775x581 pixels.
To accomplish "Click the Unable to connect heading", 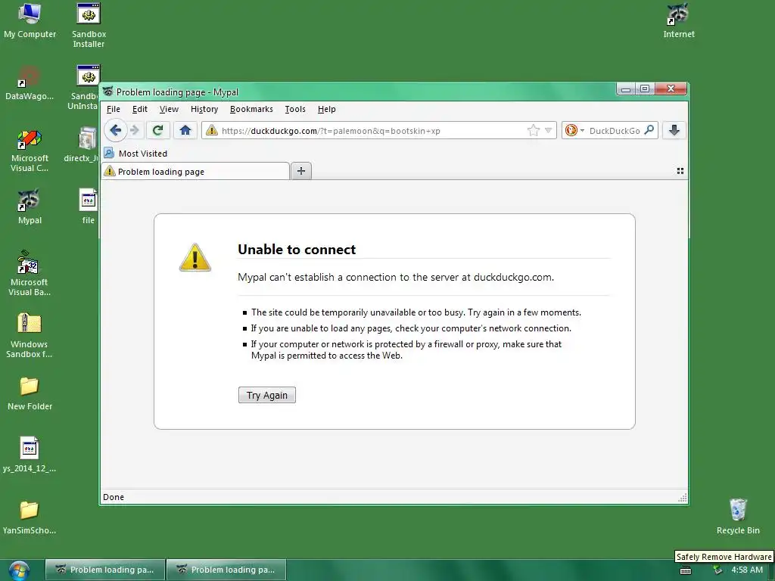I will (x=297, y=250).
